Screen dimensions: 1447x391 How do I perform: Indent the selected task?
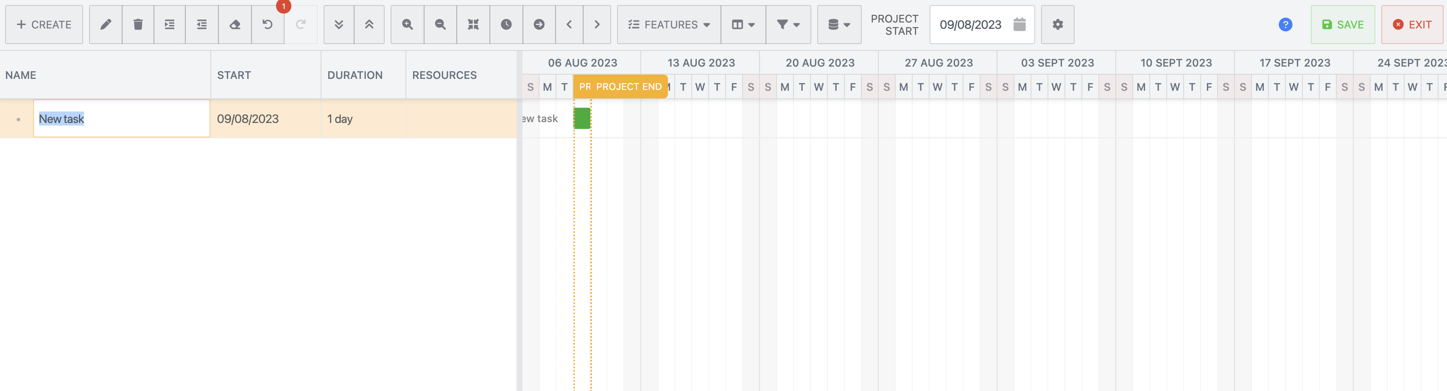(x=170, y=25)
